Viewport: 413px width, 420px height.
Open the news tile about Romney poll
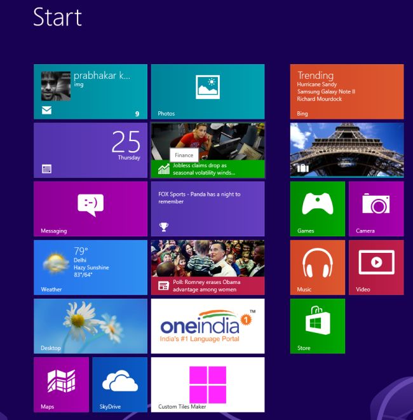tap(208, 268)
